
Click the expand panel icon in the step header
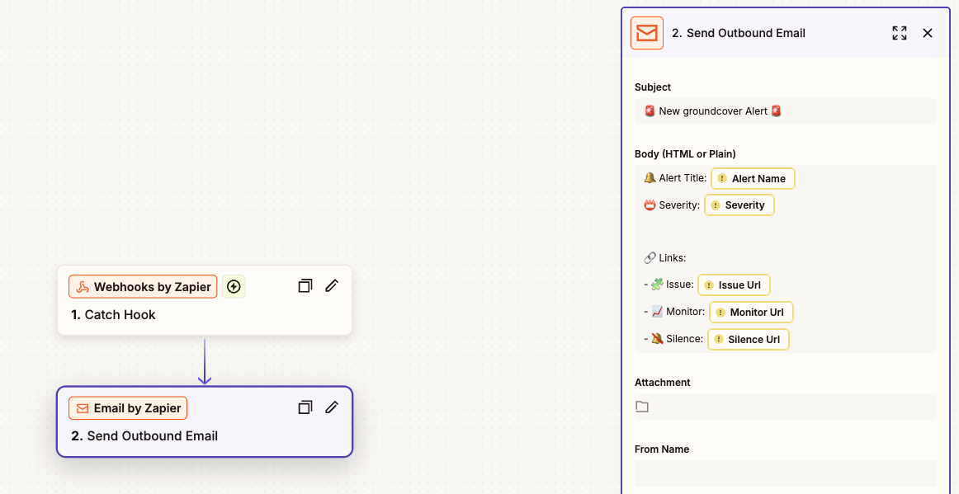tap(900, 33)
